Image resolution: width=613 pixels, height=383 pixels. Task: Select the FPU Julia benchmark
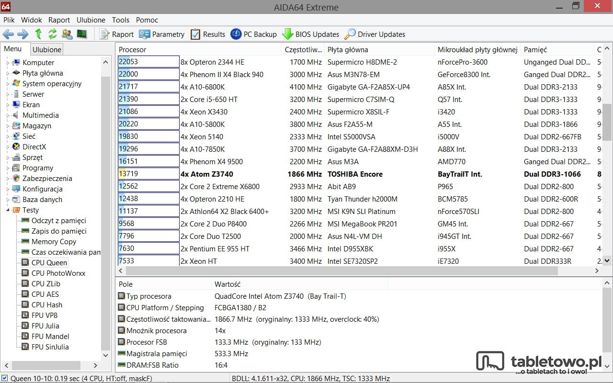[45, 326]
